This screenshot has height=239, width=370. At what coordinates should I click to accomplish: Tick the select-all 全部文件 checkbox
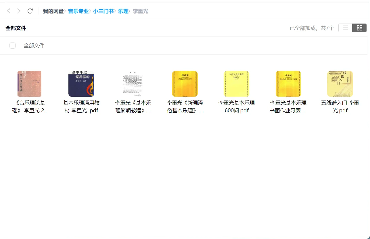[12, 45]
